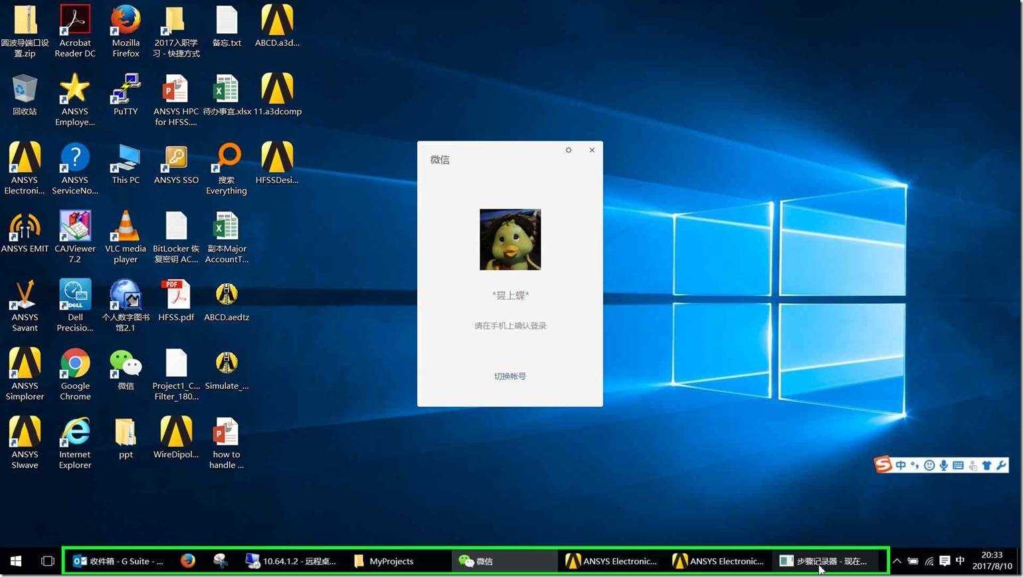1023x577 pixels.
Task: Select Mozilla Firefox desktop shortcut
Action: coord(126,31)
